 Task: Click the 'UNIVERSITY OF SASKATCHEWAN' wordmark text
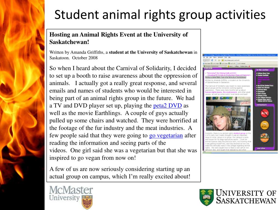246,197
